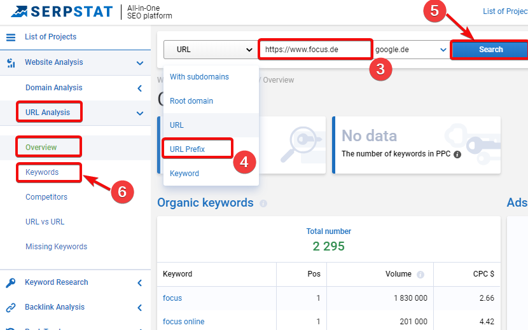Click the Website Analysis chart icon
This screenshot has width=528, height=330.
click(x=11, y=63)
